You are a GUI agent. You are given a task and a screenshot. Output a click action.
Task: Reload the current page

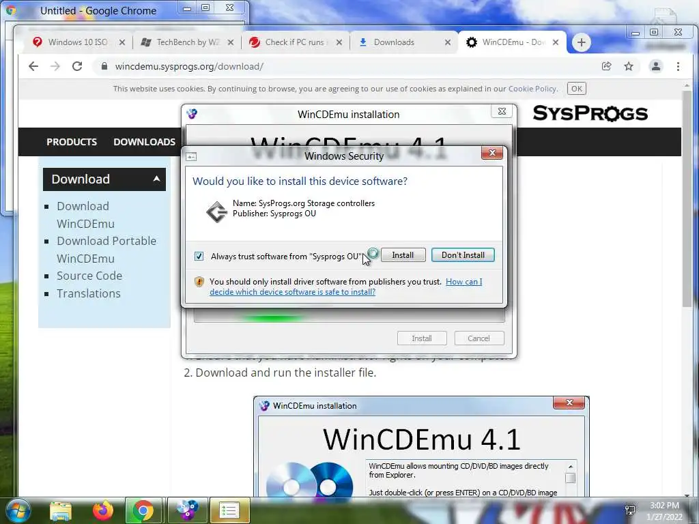click(x=77, y=66)
